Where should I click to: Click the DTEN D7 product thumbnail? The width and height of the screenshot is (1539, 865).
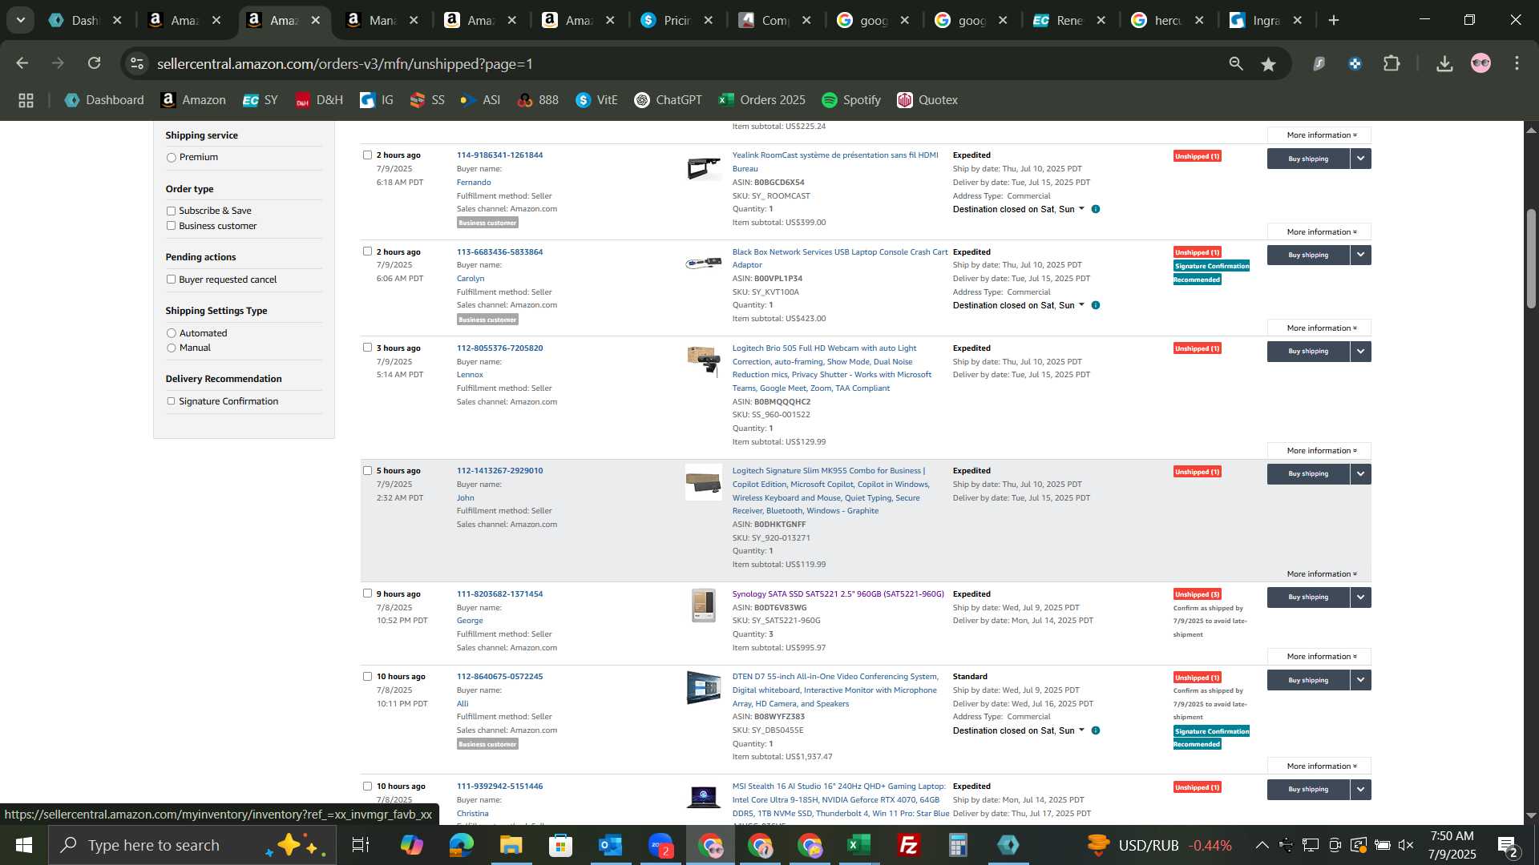[x=703, y=688]
